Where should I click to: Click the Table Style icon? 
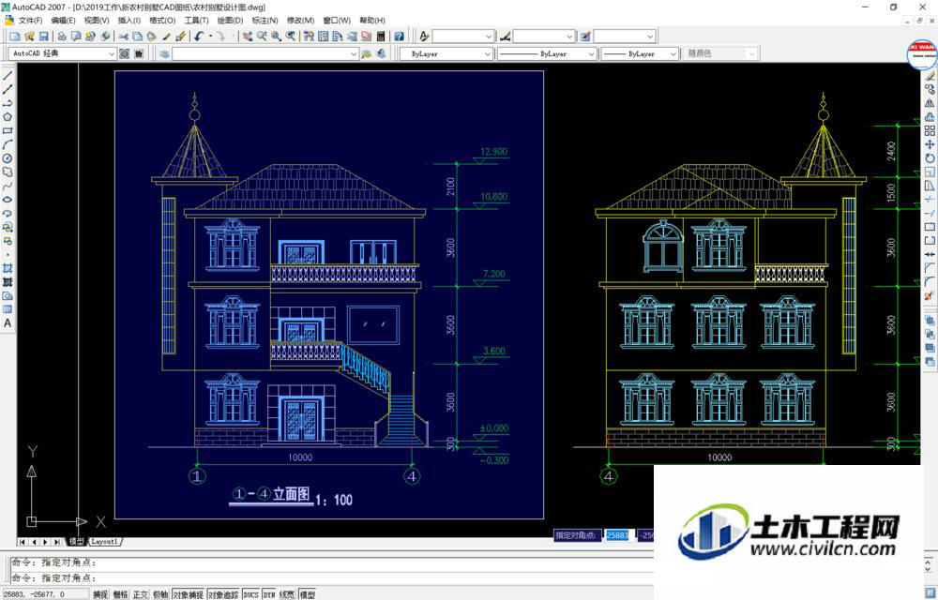pyautogui.click(x=585, y=37)
